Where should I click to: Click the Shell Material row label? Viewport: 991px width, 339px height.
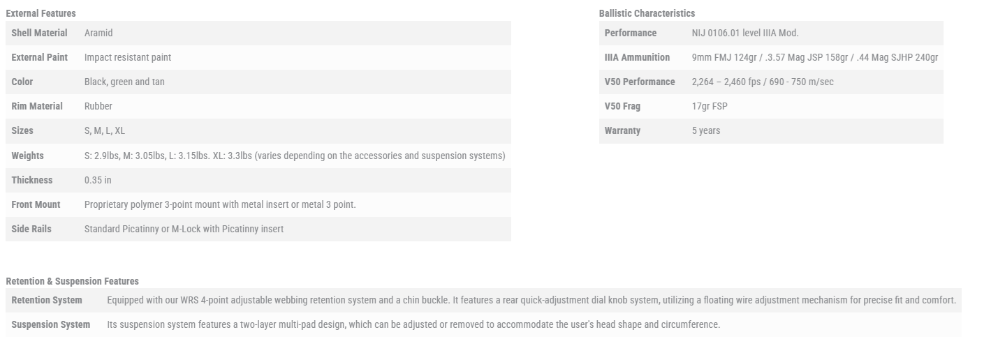click(39, 33)
